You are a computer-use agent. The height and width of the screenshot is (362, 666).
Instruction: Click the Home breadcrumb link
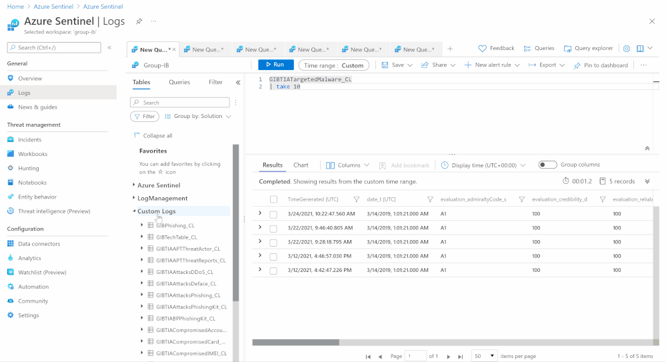tap(15, 6)
